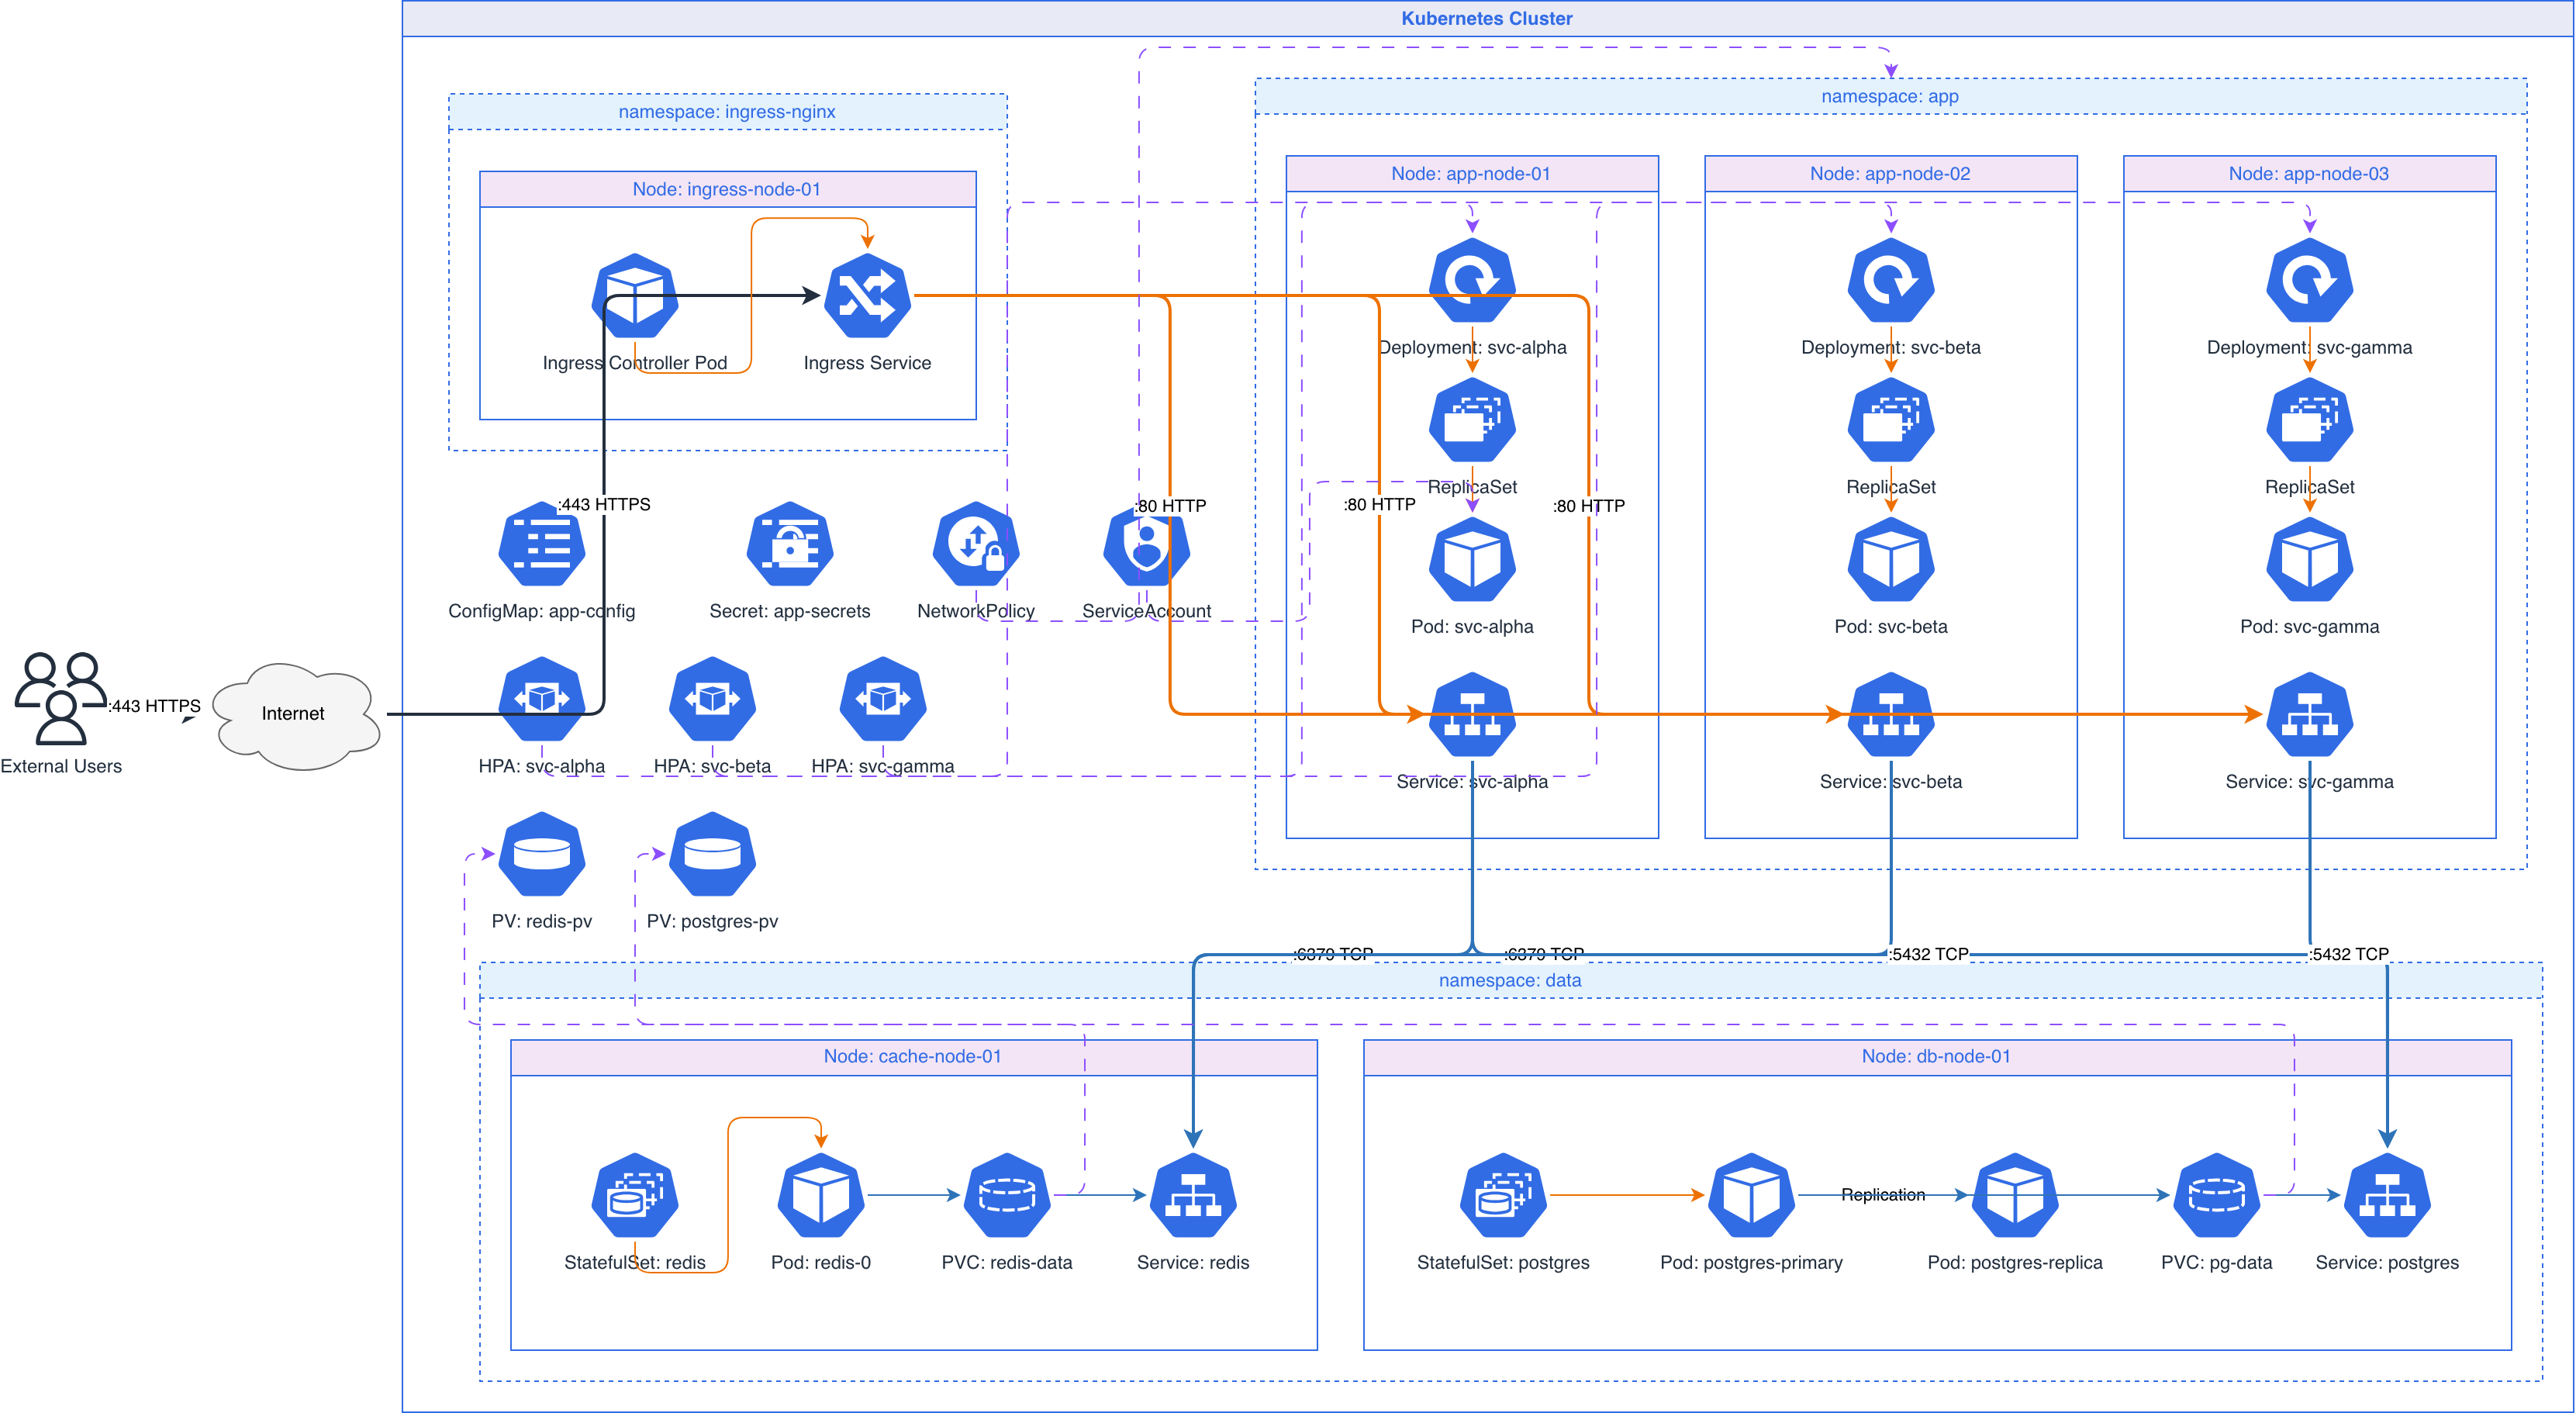The width and height of the screenshot is (2576, 1413).
Task: Click the PVC pg-data icon
Action: pyautogui.click(x=2216, y=1195)
